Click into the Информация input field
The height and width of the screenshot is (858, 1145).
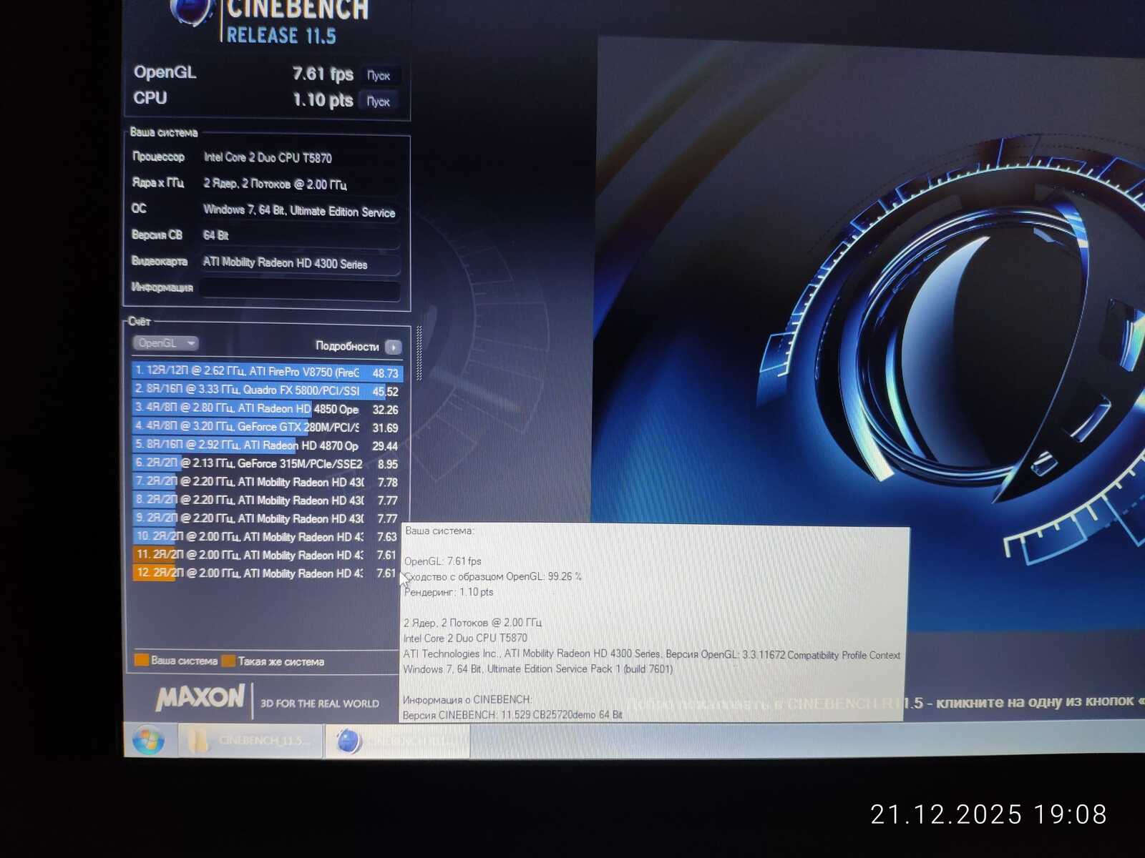pos(300,289)
